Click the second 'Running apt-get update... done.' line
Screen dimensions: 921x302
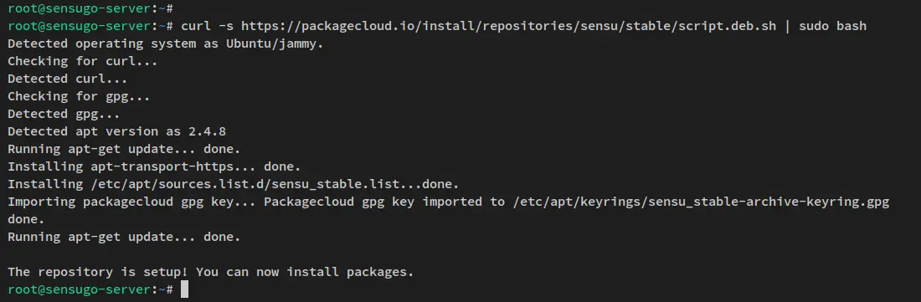[x=124, y=237]
